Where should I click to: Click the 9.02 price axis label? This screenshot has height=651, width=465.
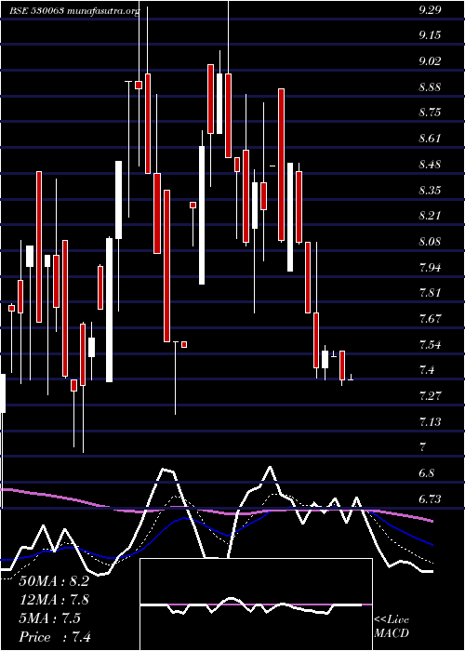(x=430, y=61)
